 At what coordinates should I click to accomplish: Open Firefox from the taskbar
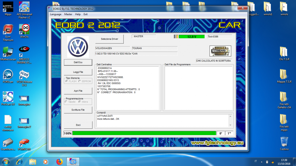[59, 162]
